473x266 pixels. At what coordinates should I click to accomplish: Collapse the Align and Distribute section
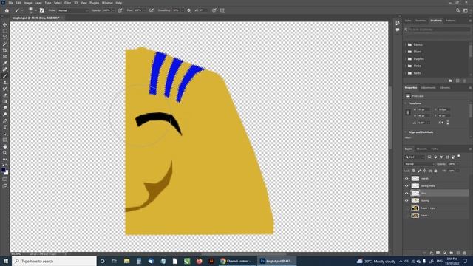(406, 132)
